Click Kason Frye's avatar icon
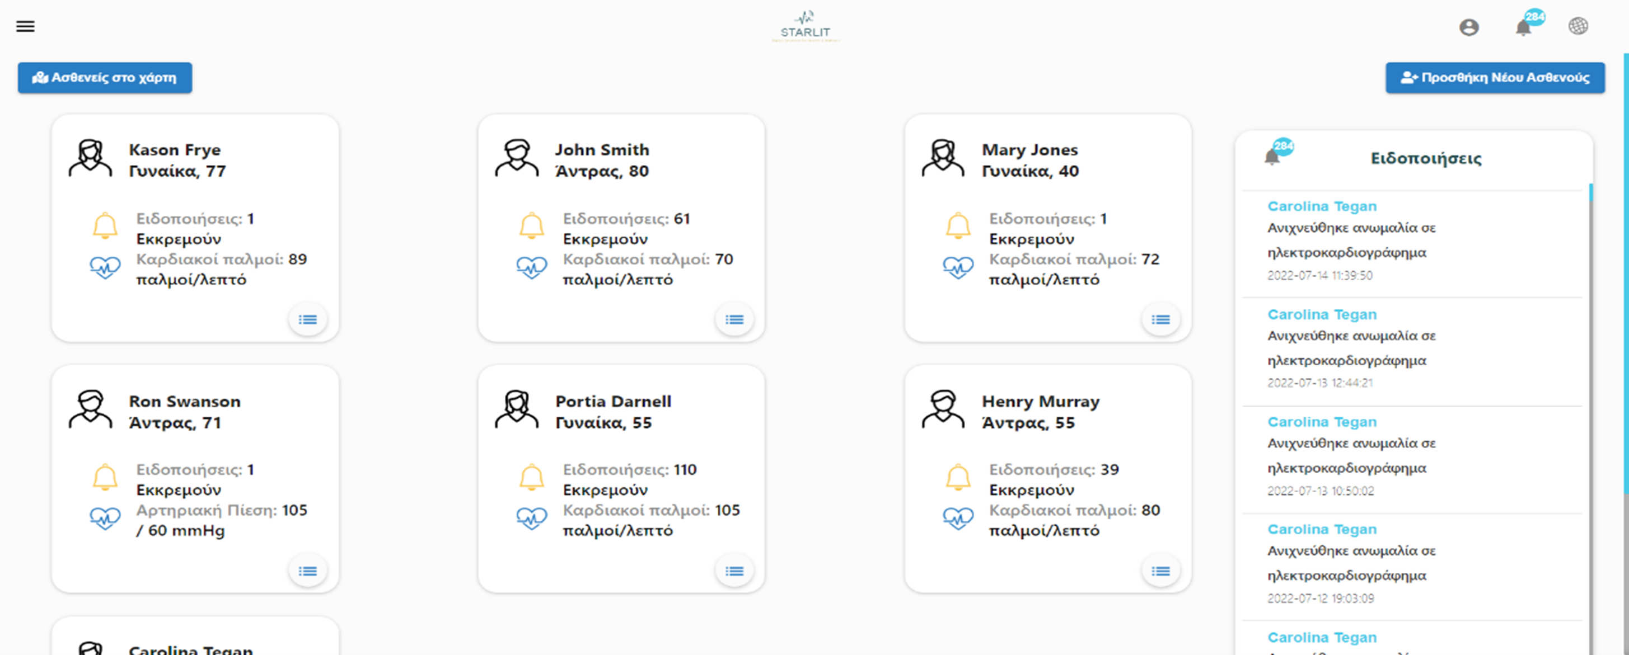This screenshot has width=1629, height=655. (91, 158)
